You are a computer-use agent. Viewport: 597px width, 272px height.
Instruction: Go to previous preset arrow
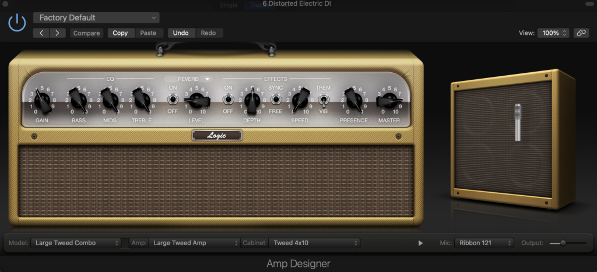[x=41, y=33]
